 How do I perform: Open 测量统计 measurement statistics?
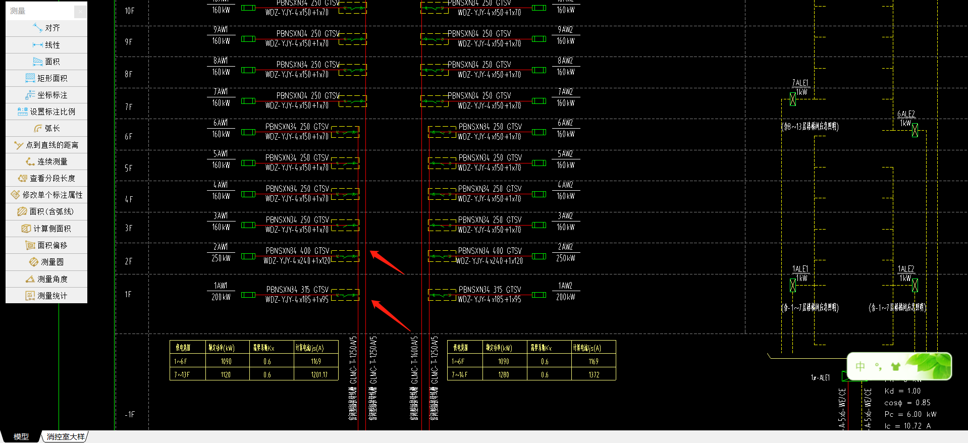point(46,296)
